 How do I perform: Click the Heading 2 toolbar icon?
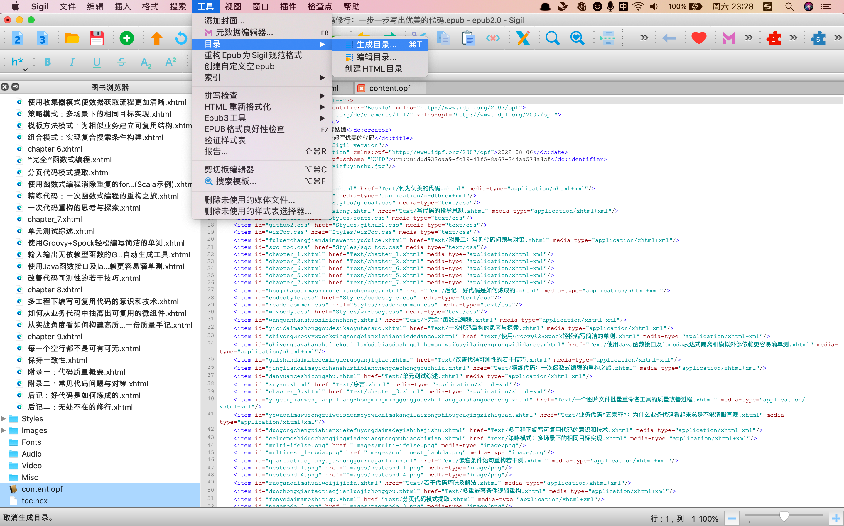click(x=17, y=38)
